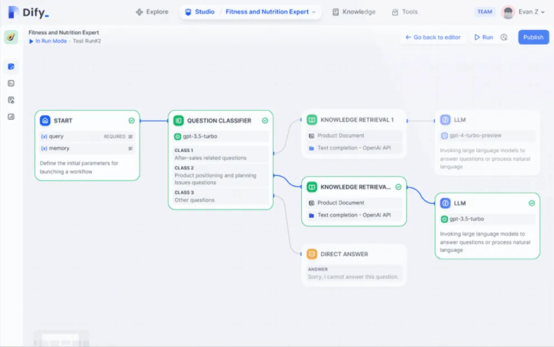
Task: Click the green checkmark on Question Classifier
Action: coord(265,120)
